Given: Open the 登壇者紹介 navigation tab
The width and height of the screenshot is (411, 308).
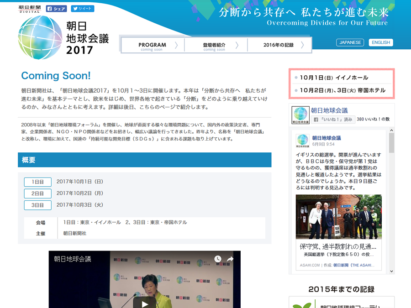Looking at the screenshot, I should pyautogui.click(x=216, y=45).
